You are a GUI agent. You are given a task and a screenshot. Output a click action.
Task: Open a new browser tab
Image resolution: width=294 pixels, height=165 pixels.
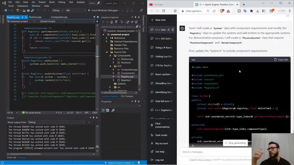244,5
